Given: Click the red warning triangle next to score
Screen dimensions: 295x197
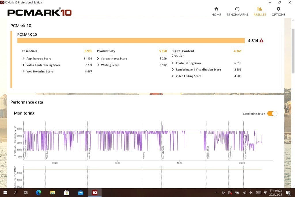Looking at the screenshot, I should [x=261, y=40].
